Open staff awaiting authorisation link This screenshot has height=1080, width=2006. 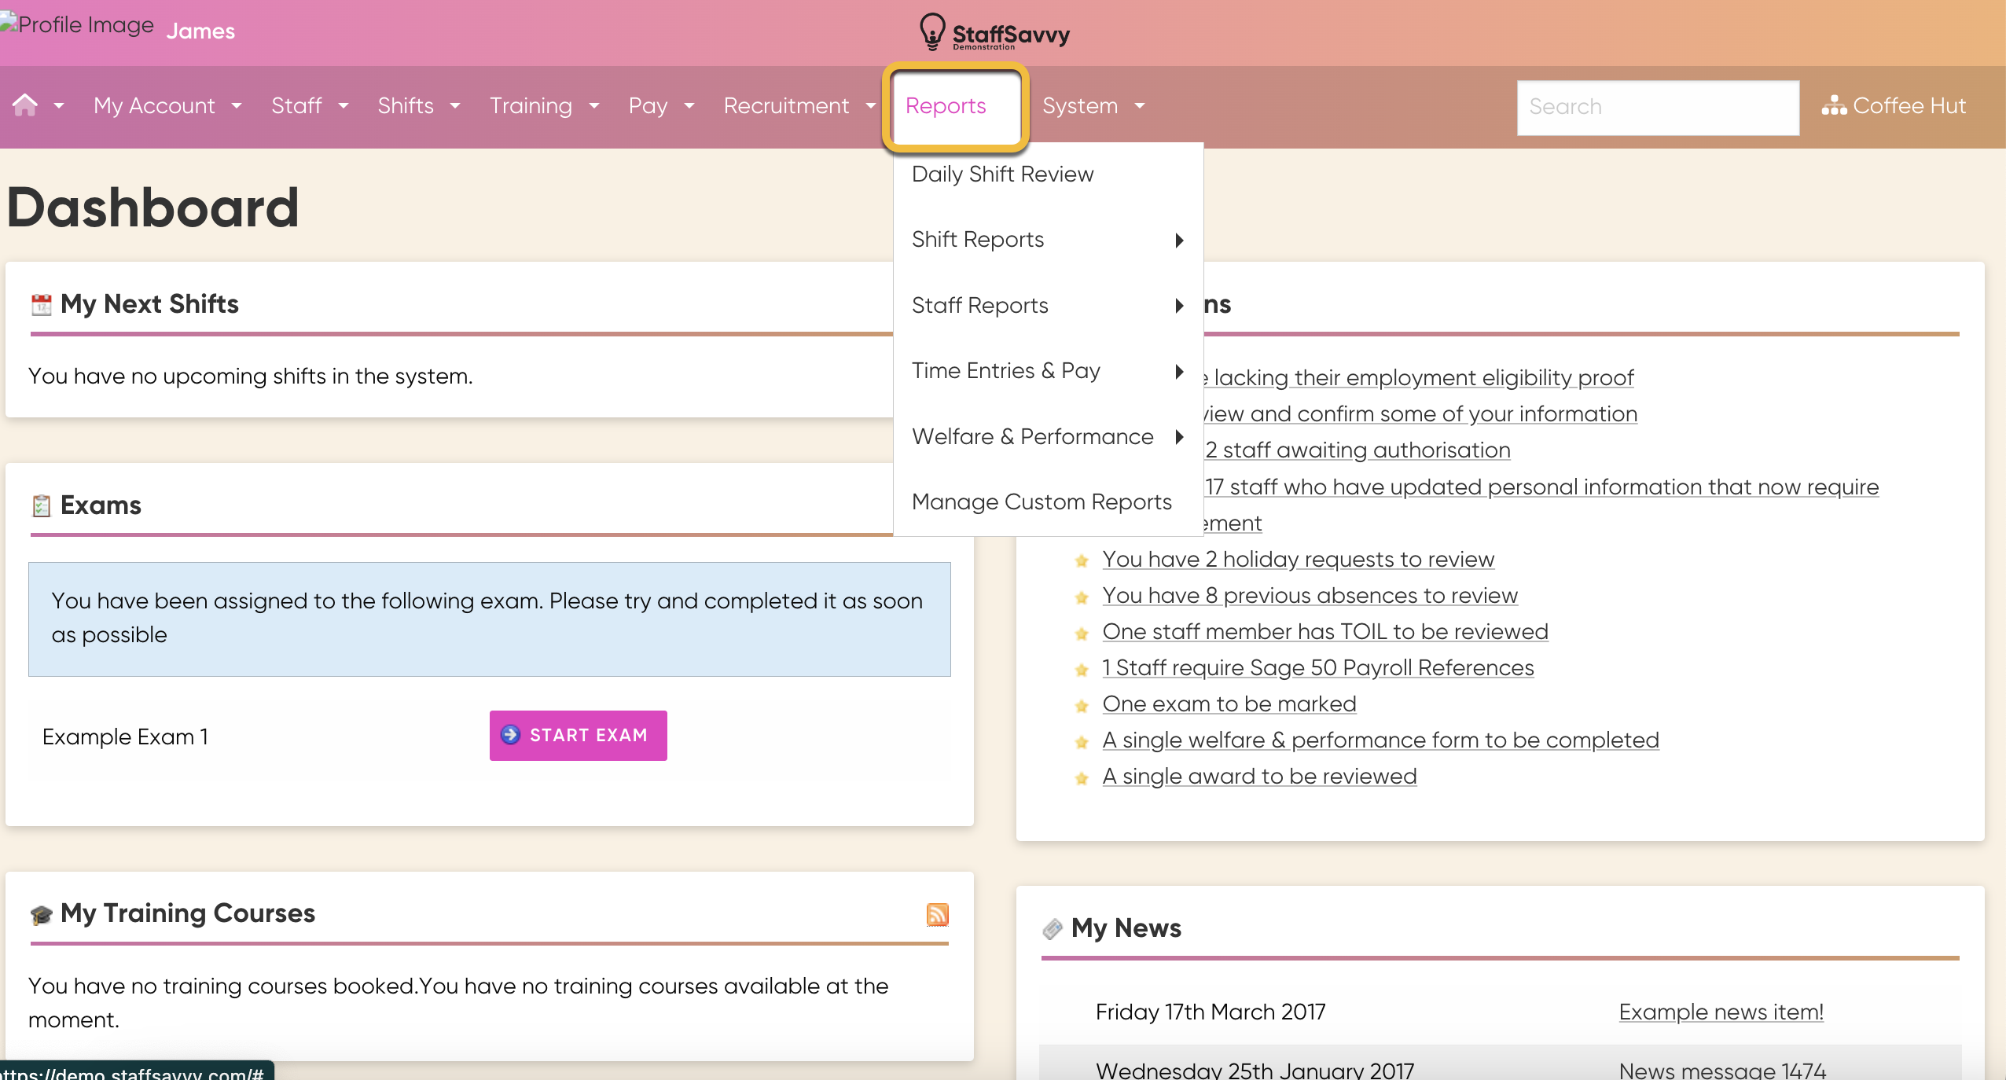pos(1358,450)
